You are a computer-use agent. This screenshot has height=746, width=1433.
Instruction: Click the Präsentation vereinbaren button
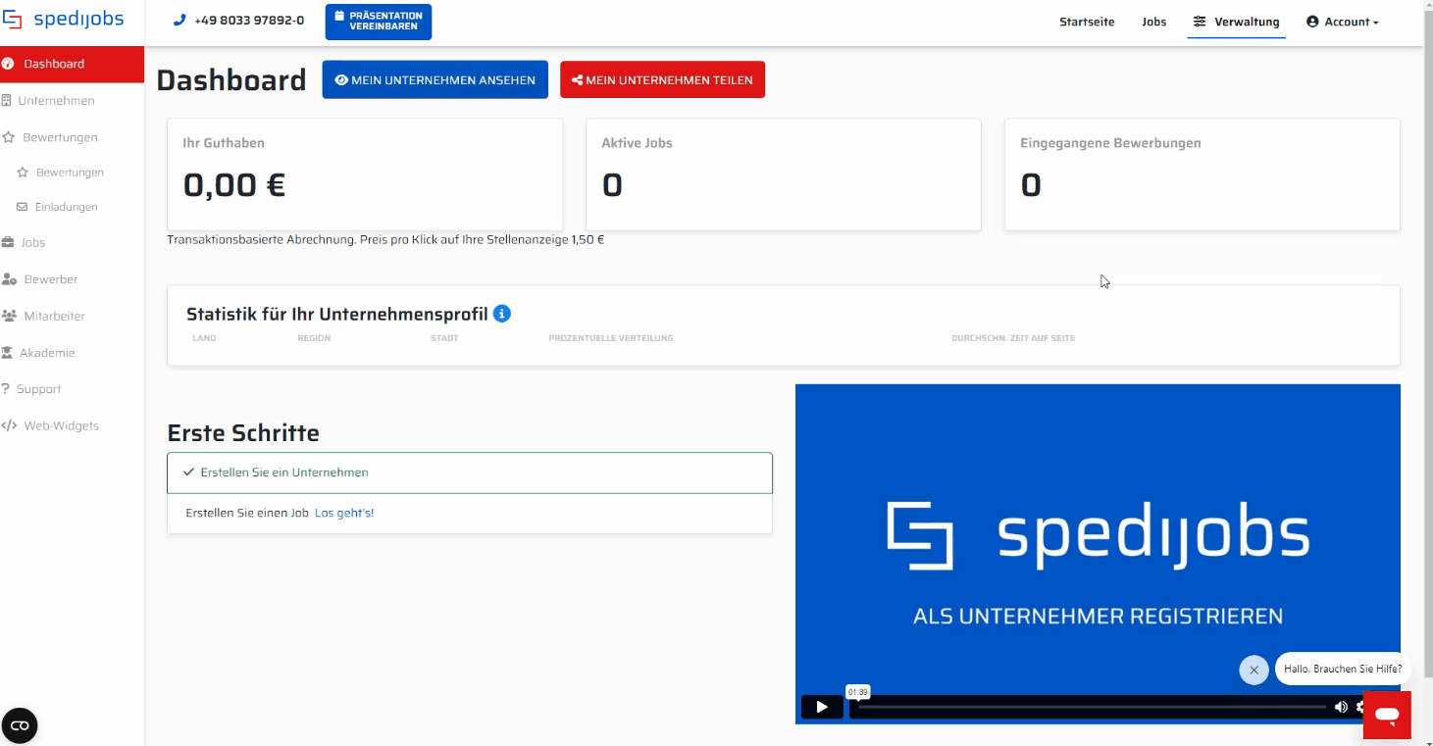coord(379,22)
